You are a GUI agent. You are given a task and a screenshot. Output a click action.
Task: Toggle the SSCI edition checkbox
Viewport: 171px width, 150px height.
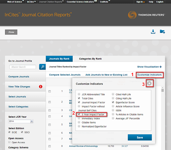tap(22, 132)
